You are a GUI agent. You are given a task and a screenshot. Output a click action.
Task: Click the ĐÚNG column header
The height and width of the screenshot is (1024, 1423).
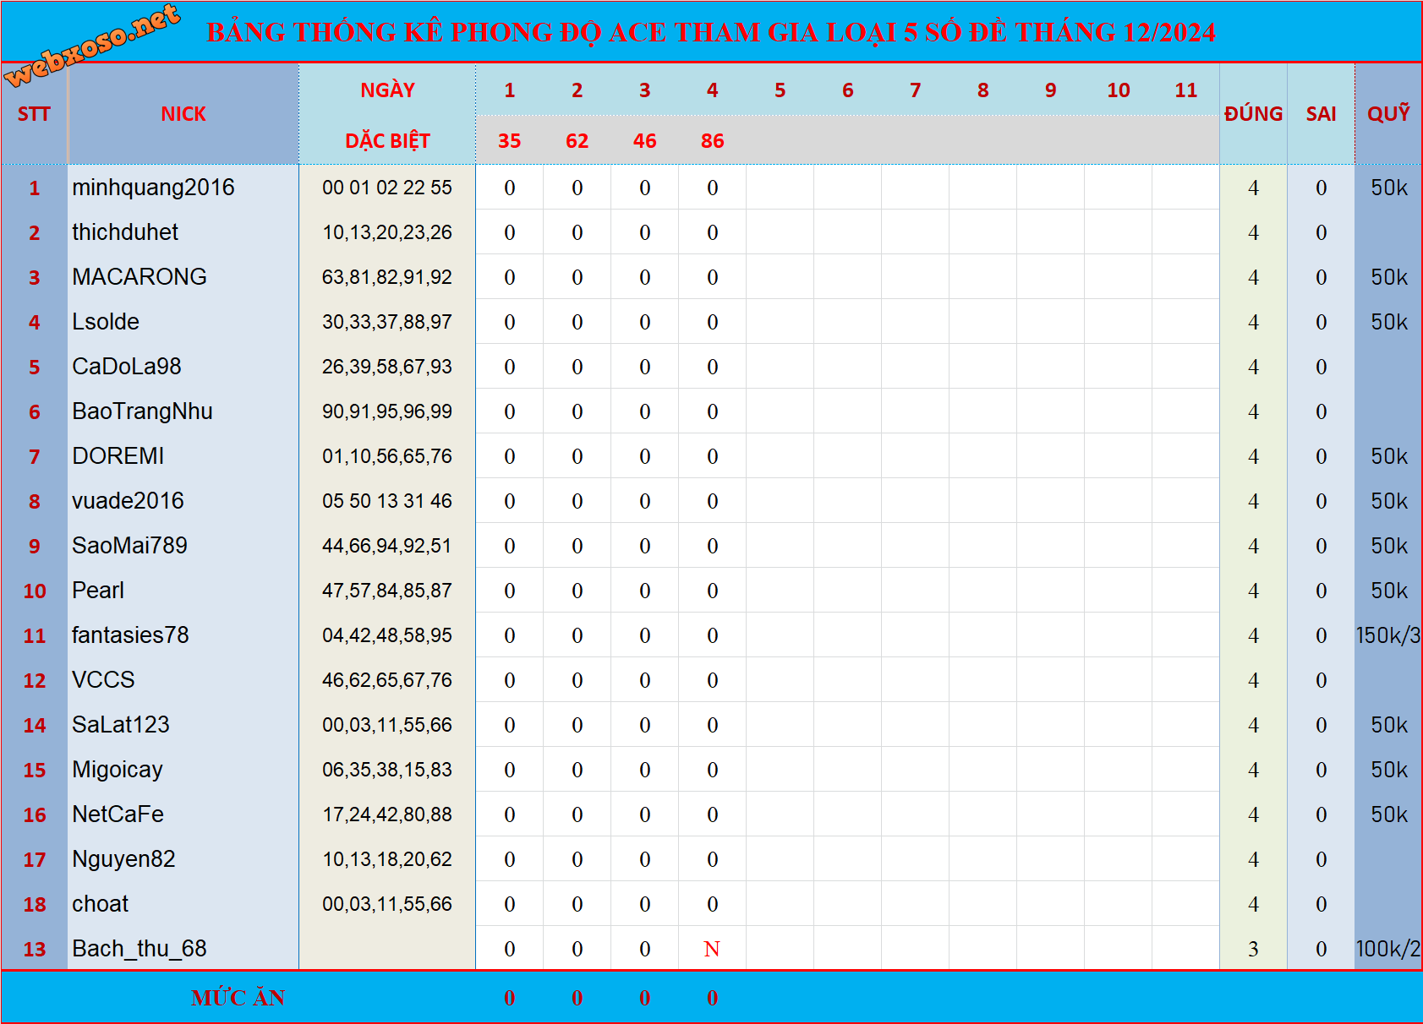click(x=1253, y=114)
